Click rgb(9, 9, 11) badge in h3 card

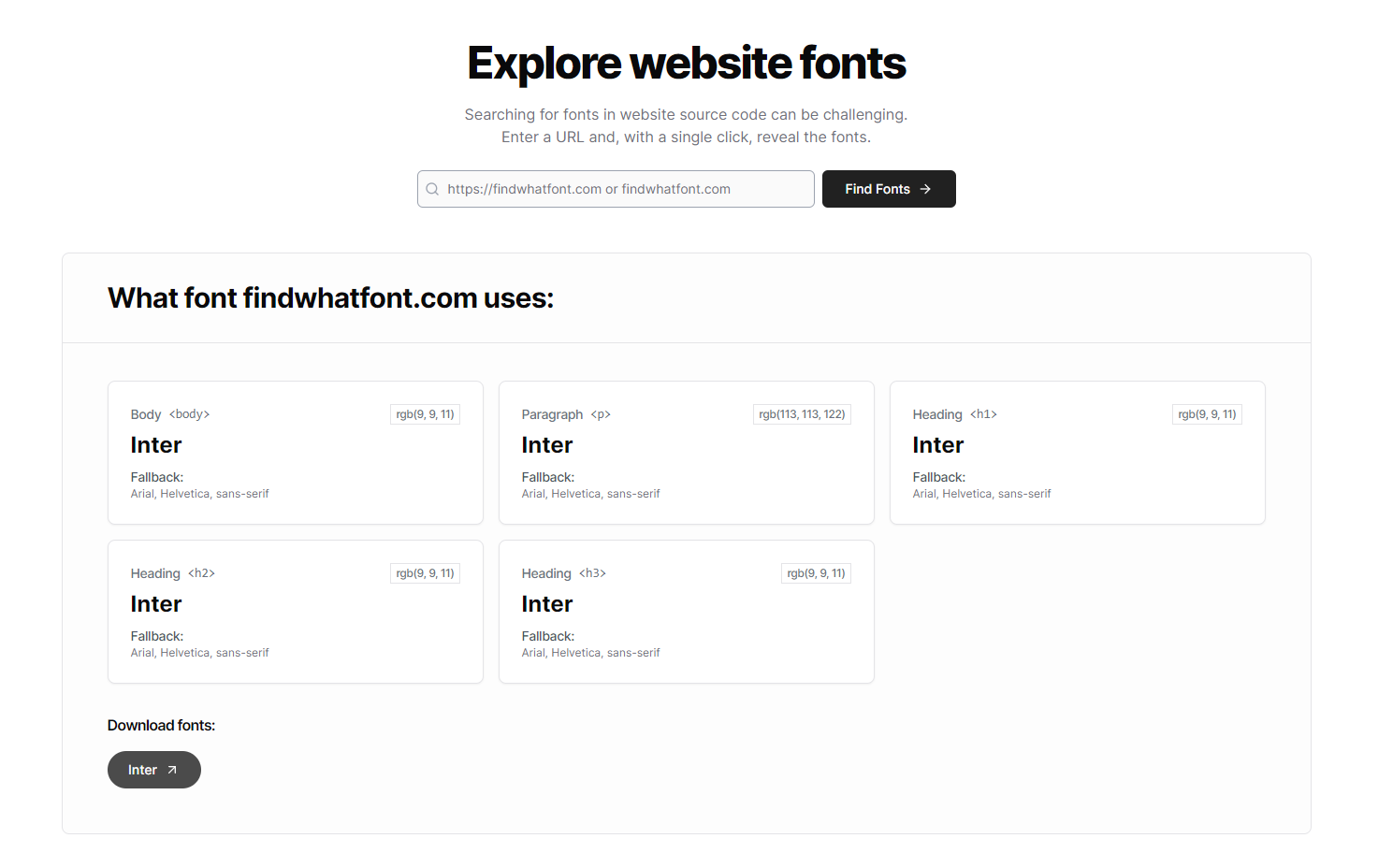point(816,573)
